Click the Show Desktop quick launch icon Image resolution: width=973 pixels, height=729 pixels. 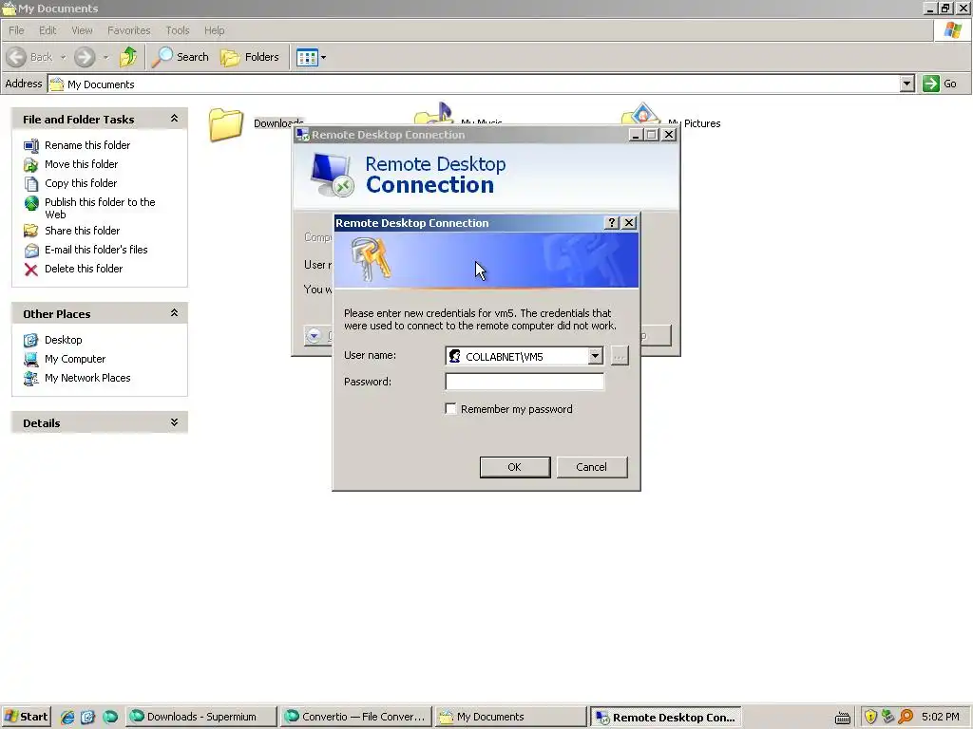pos(88,718)
